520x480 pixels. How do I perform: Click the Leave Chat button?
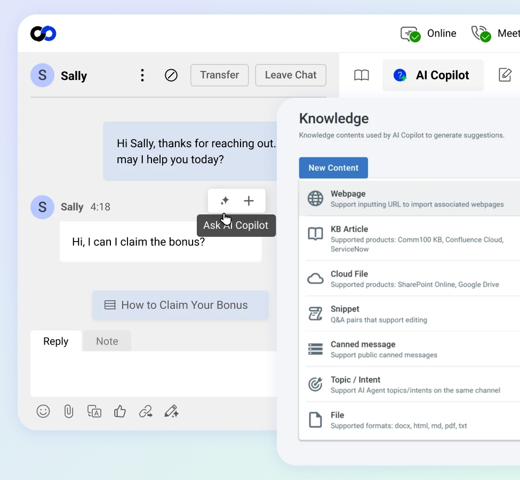(x=291, y=75)
